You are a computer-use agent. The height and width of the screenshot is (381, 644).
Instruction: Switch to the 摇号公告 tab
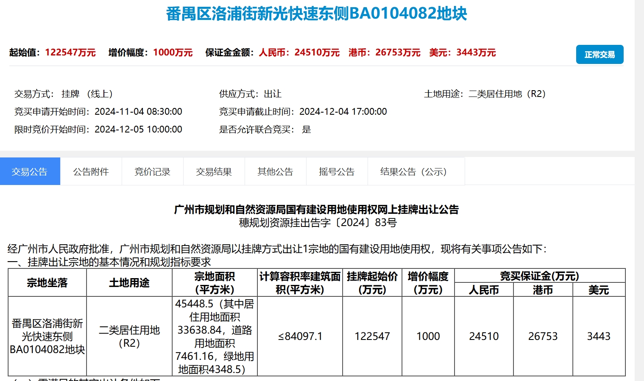click(x=337, y=171)
